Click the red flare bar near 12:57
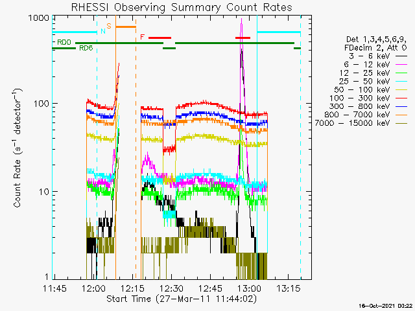This screenshot has height=311, width=415. (x=243, y=38)
